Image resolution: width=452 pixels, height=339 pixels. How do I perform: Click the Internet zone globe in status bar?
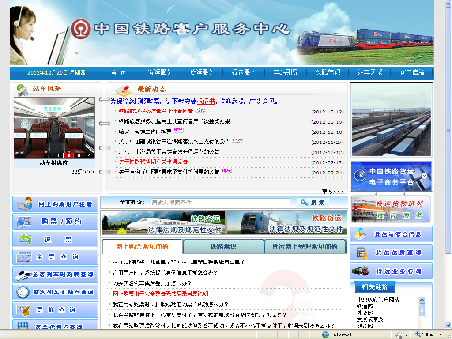click(325, 335)
